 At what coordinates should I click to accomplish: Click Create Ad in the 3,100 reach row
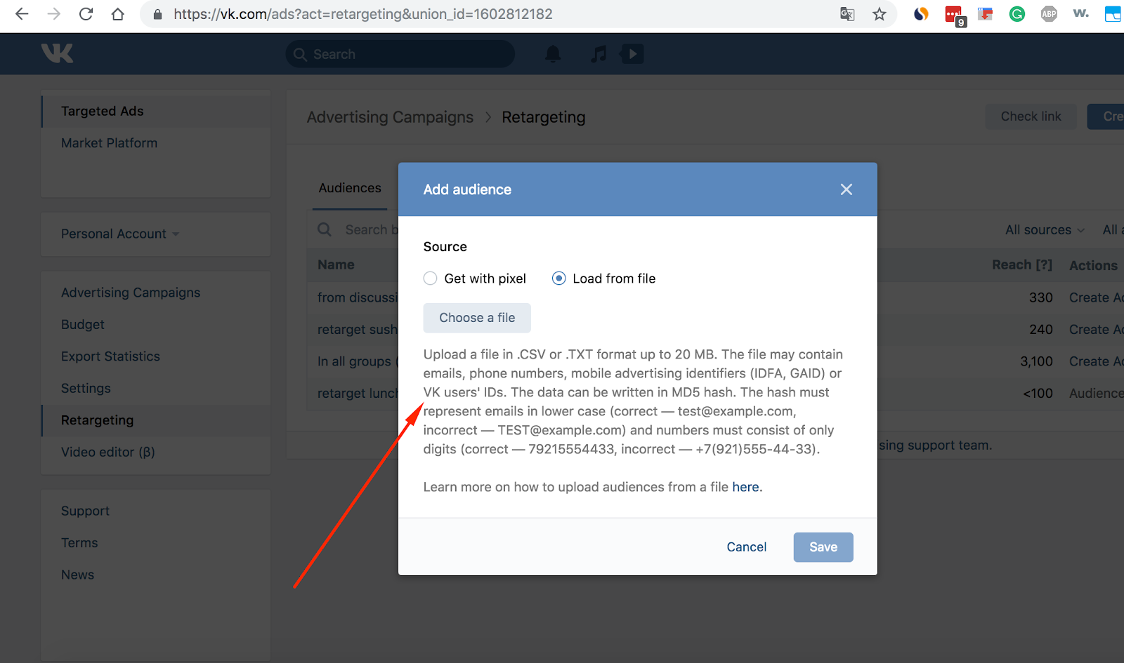click(1096, 361)
